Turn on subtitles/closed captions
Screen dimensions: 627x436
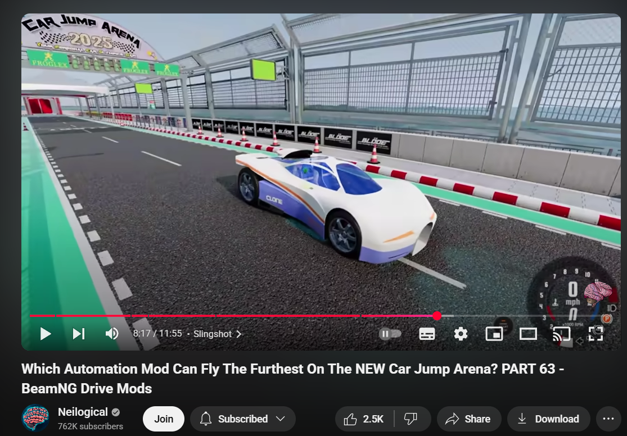[427, 334]
